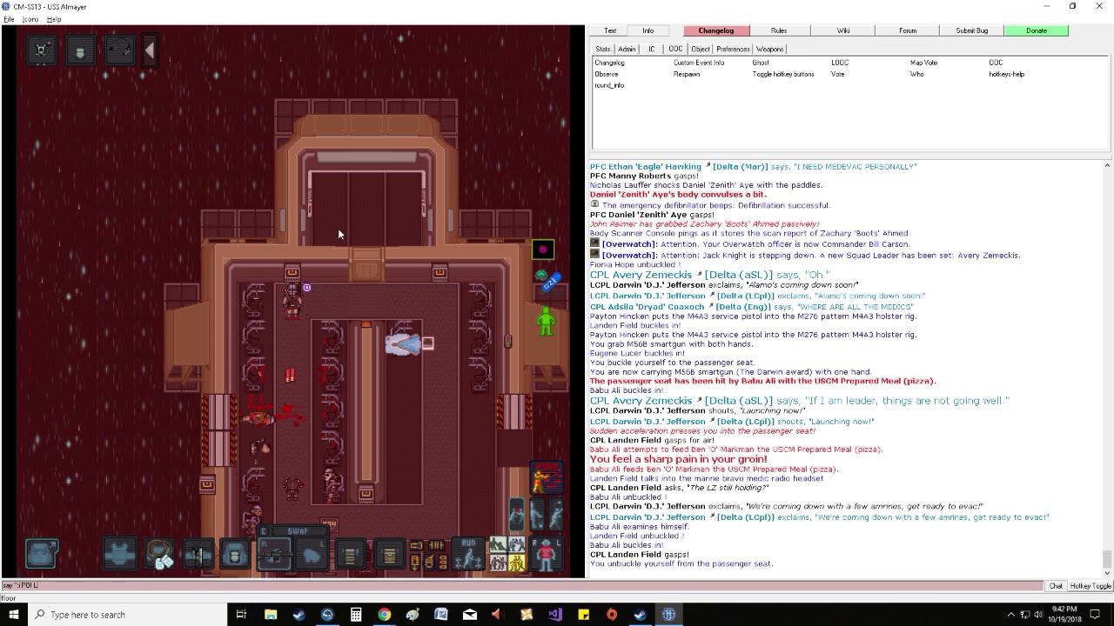1114x626 pixels.
Task: Click the green Donate button
Action: tap(1037, 30)
